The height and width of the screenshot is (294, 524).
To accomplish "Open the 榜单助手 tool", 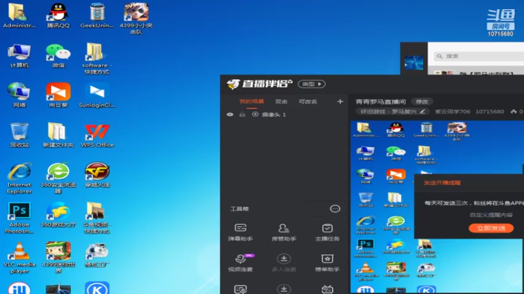I will 327,263.
